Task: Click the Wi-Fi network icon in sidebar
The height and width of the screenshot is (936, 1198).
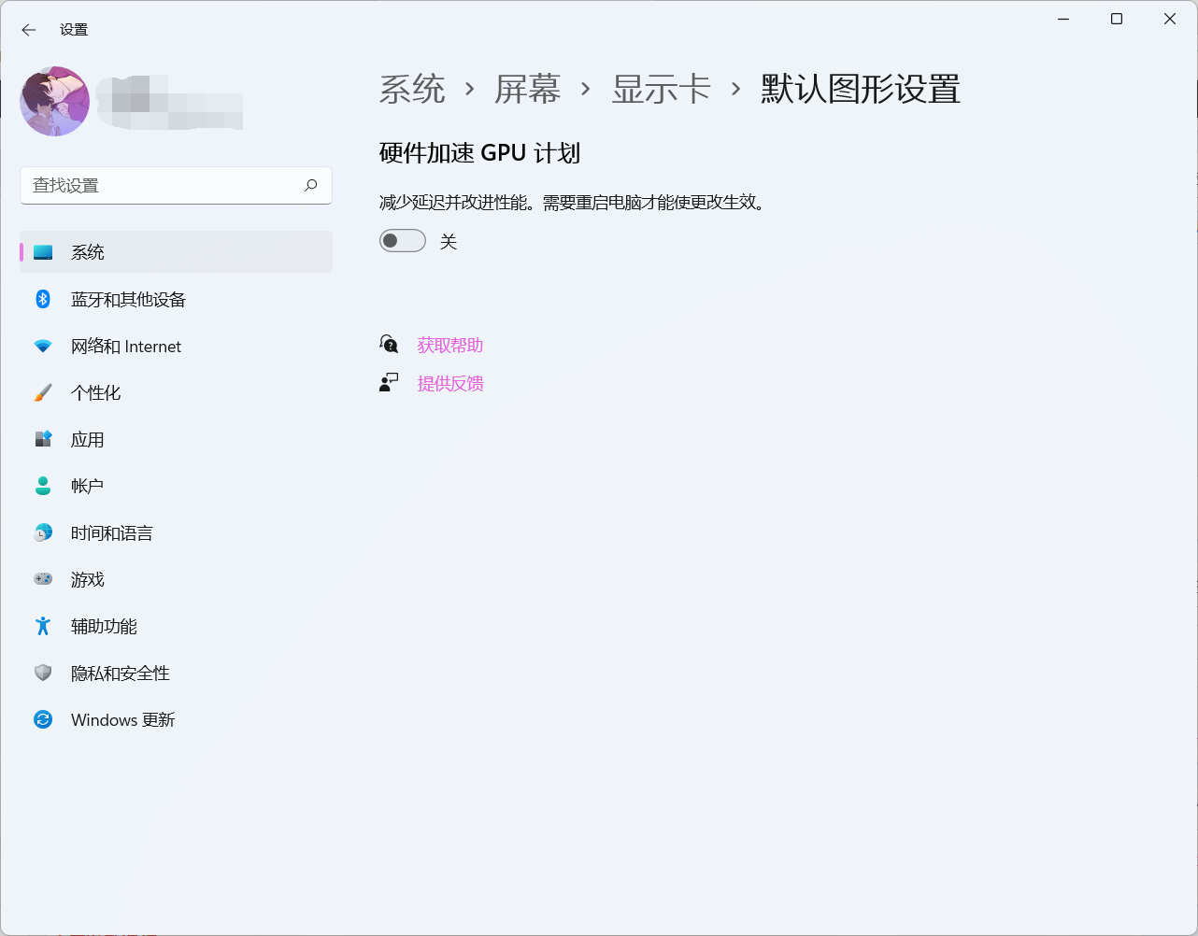Action: pyautogui.click(x=43, y=347)
